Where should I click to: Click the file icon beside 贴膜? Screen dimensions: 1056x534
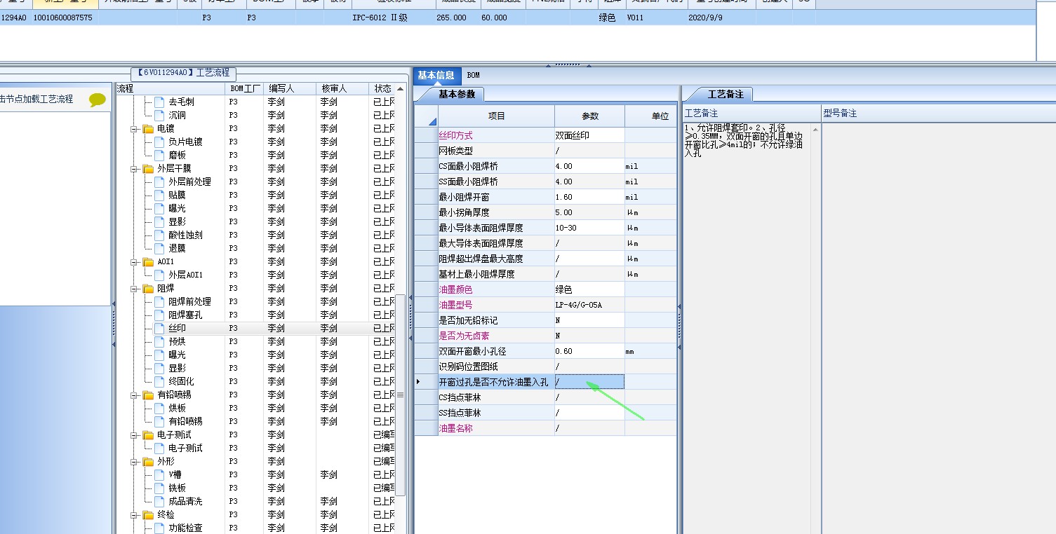(159, 196)
